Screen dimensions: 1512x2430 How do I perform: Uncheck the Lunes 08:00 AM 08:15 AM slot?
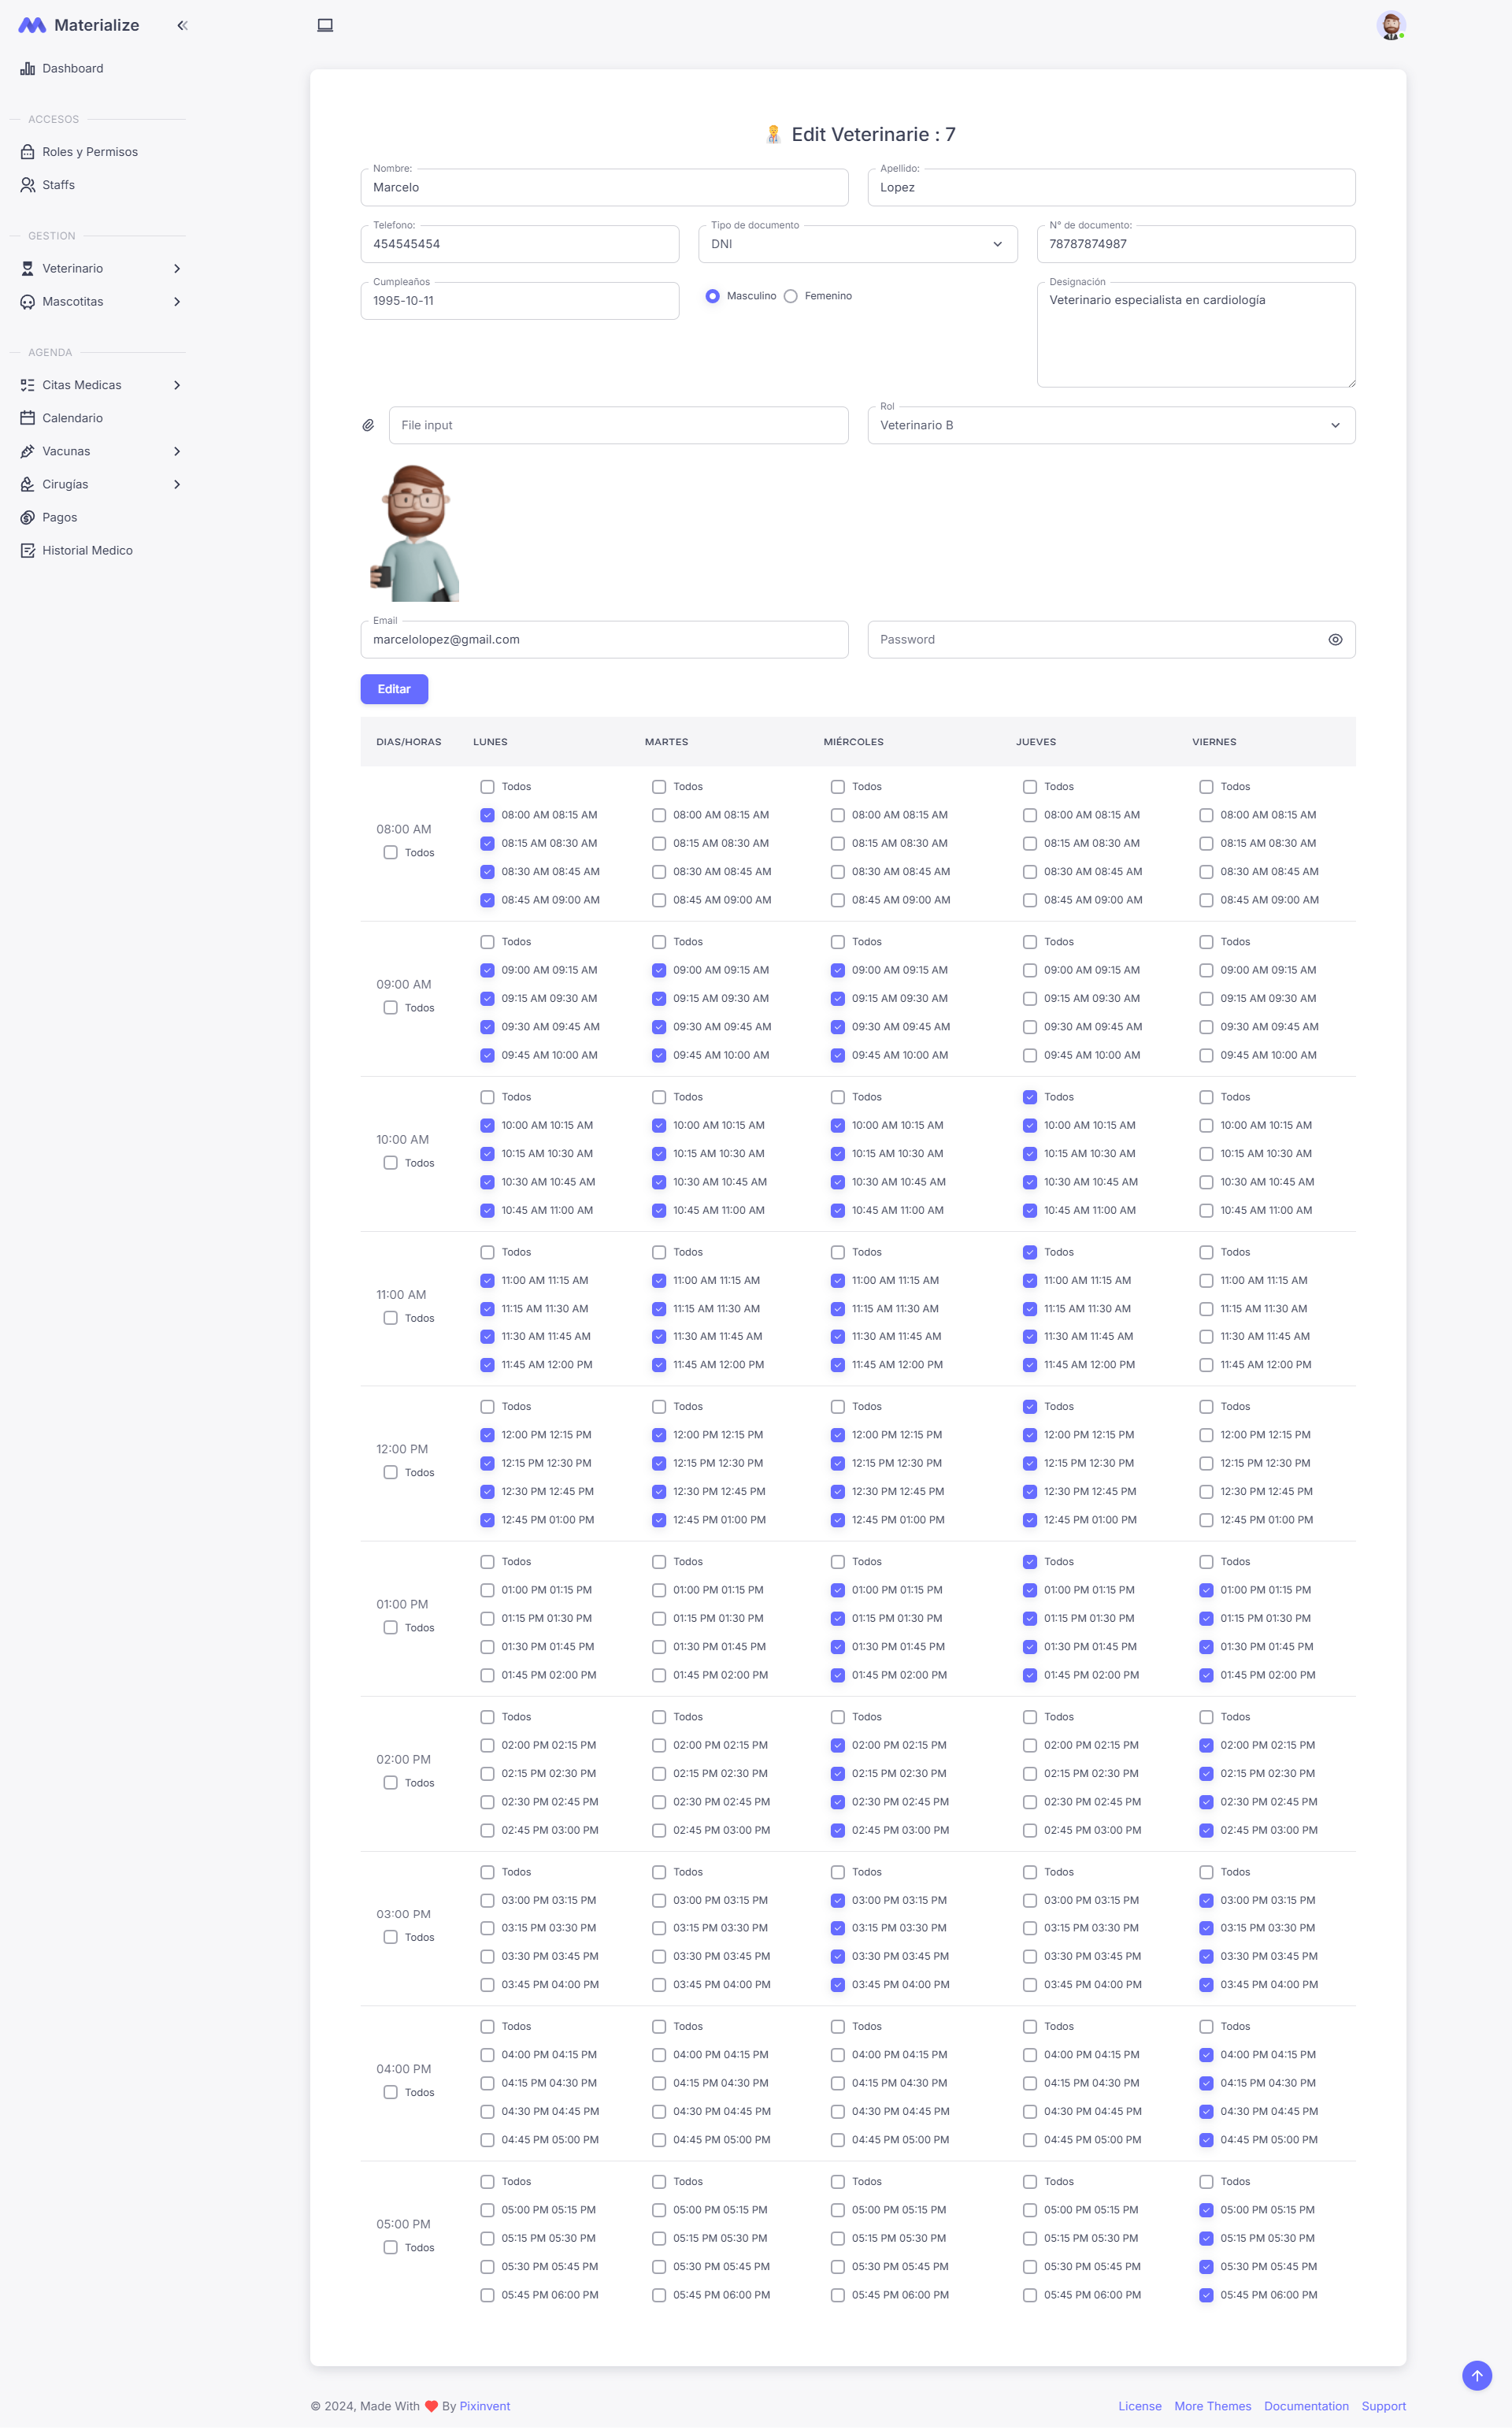487,815
